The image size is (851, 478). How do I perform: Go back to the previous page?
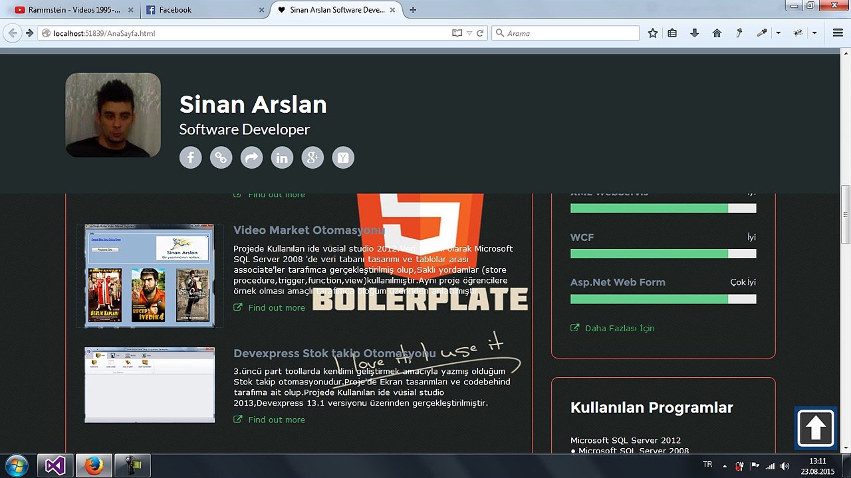click(x=13, y=33)
